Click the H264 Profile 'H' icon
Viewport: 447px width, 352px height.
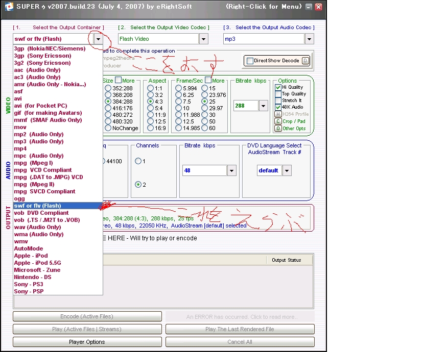278,114
